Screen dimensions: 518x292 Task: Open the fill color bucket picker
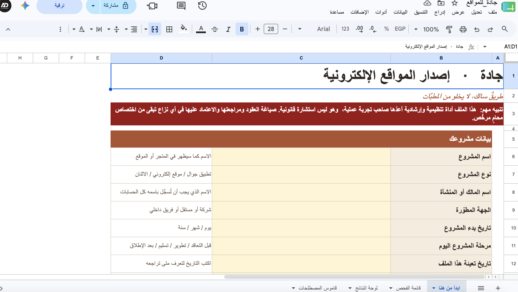point(183,29)
